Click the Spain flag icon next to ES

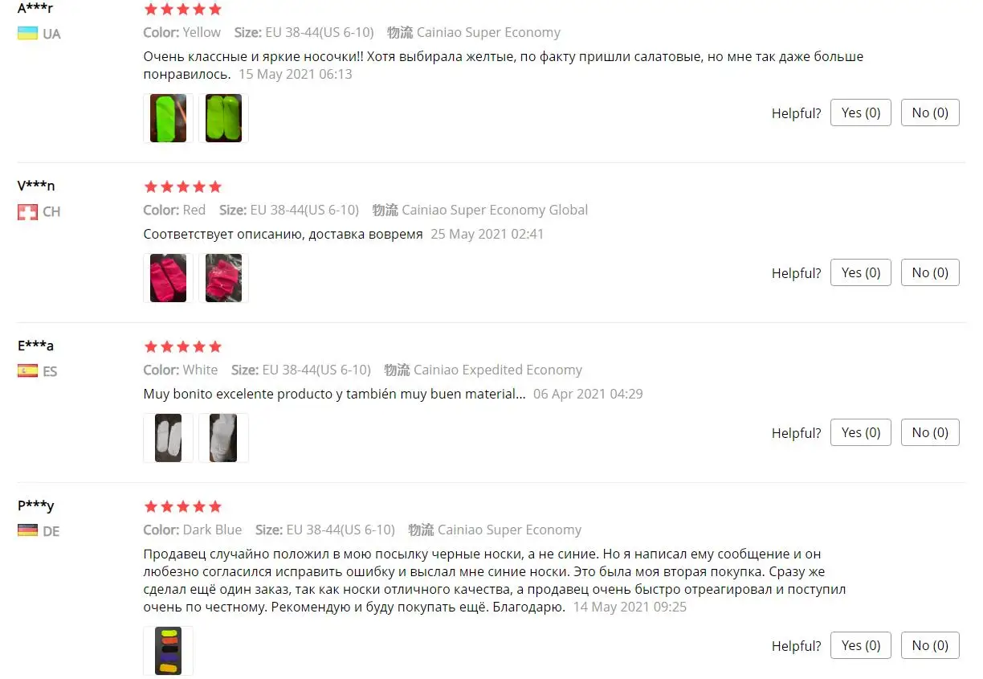click(x=28, y=371)
